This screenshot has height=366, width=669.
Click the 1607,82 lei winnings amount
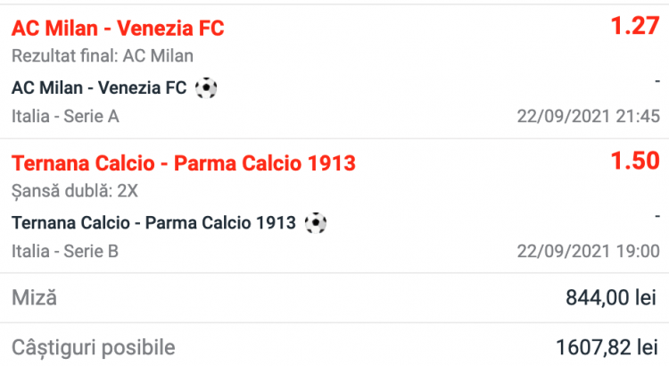coord(603,347)
